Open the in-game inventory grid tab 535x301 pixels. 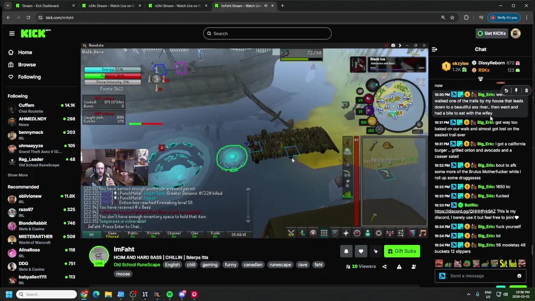(324, 233)
